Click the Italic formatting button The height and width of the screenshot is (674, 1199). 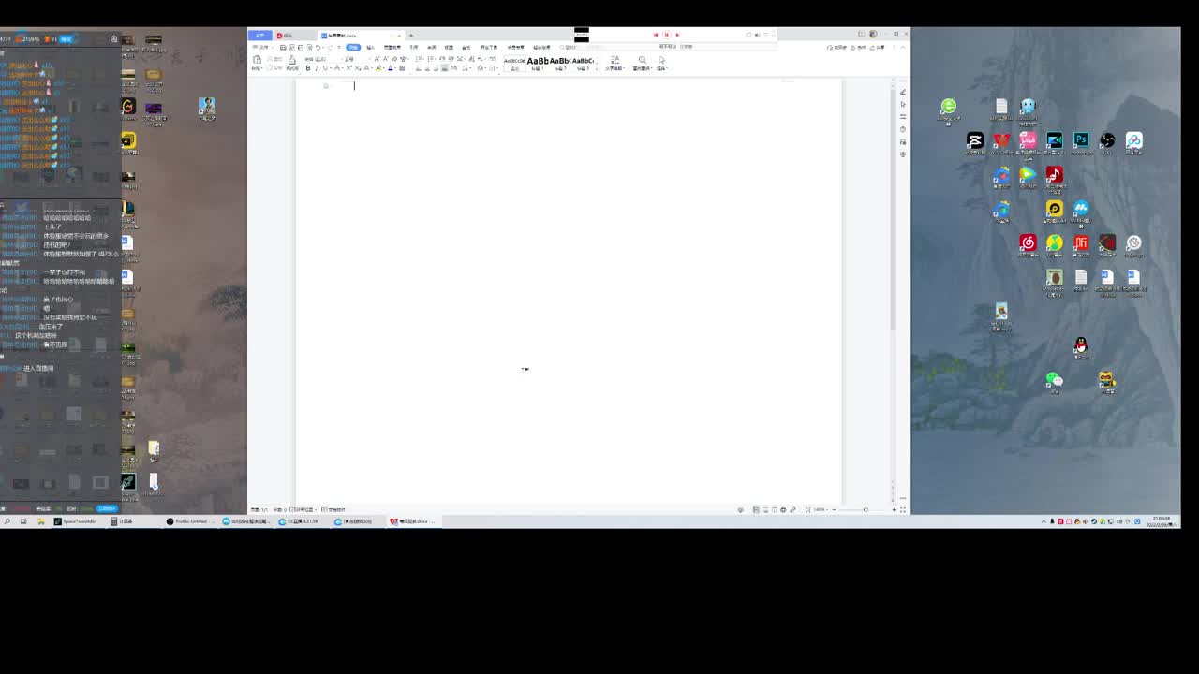coord(317,68)
